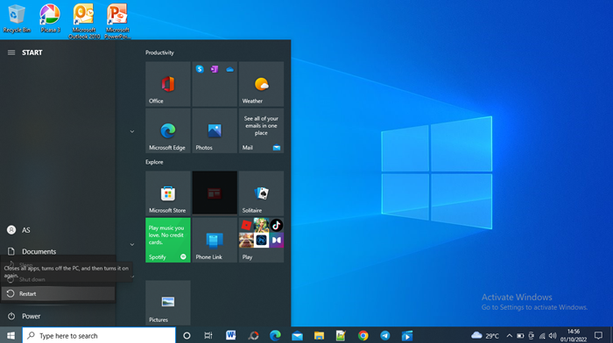Click the Skype icon in Productivity folder

point(200,69)
